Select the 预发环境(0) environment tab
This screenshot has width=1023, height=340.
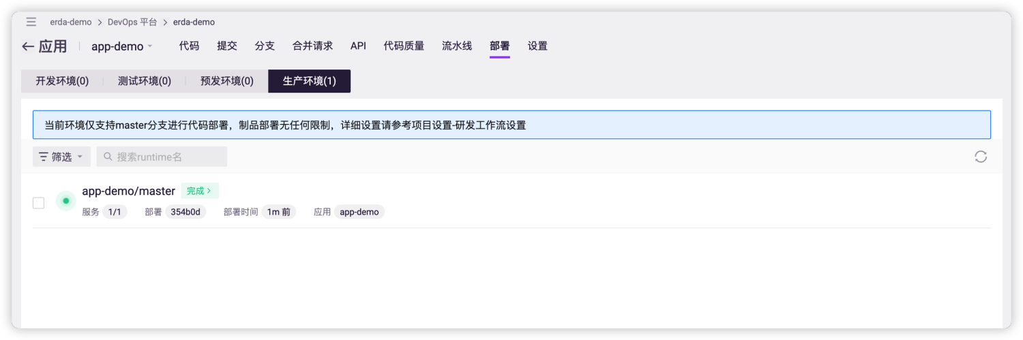coord(227,81)
